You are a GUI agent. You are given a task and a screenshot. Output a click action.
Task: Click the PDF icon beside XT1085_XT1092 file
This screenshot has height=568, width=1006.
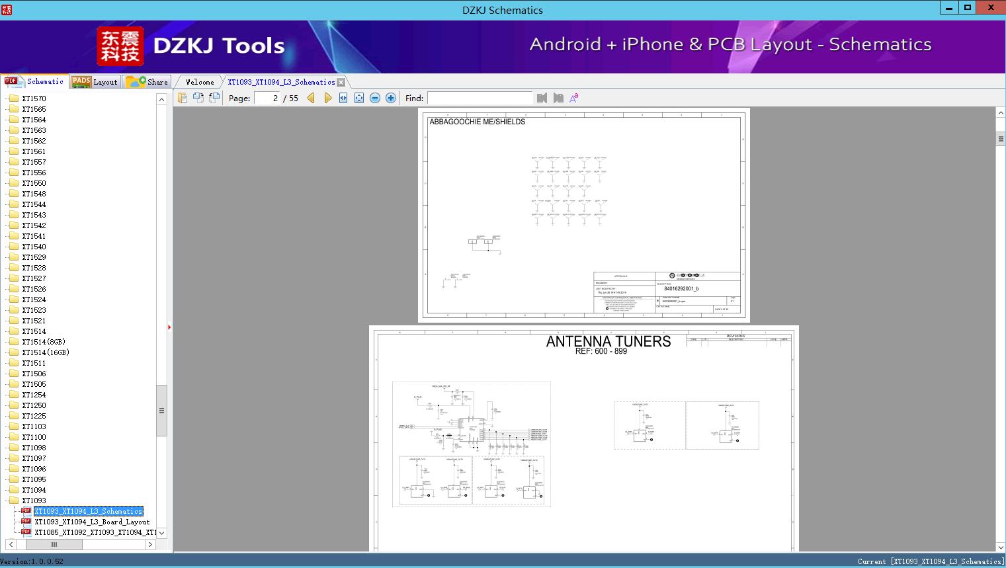[26, 532]
